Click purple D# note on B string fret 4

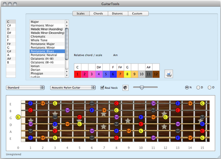pyautogui.click(x=67, y=110)
